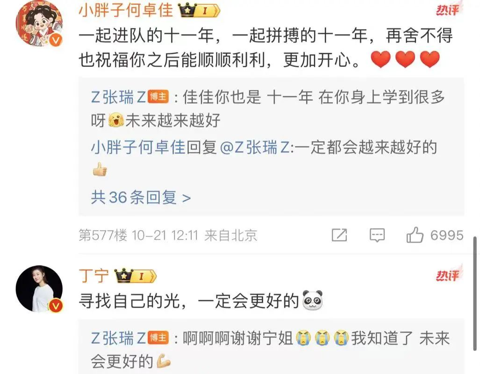The height and width of the screenshot is (374, 480).
Task: Open Z张瑞Z link replying to 丁宁
Action: [x=118, y=338]
